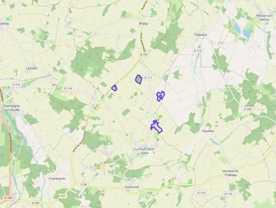Click the D 516 road shield
This screenshot has height=208, width=276.
pos(16,85)
